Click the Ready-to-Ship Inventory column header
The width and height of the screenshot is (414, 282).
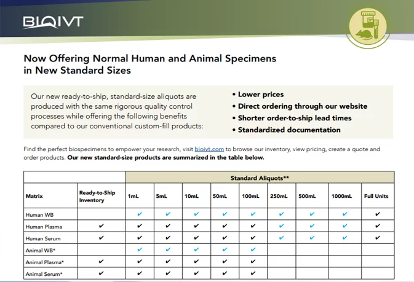pyautogui.click(x=97, y=196)
